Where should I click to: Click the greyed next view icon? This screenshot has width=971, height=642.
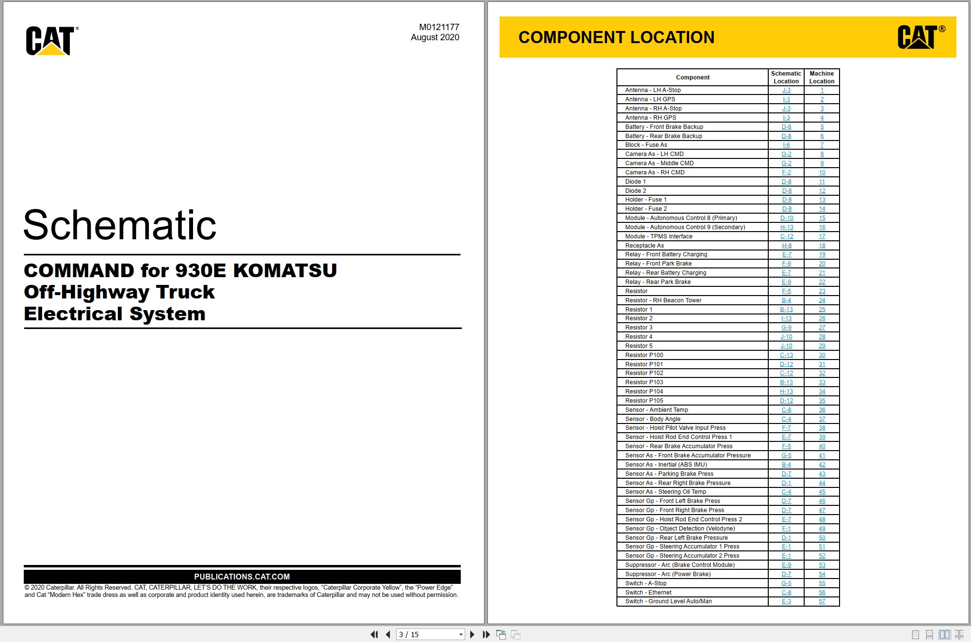coord(516,634)
